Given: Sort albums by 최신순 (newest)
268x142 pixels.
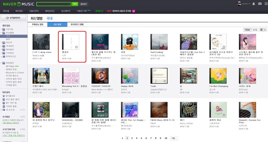Looking at the screenshot, I should click(x=247, y=30).
